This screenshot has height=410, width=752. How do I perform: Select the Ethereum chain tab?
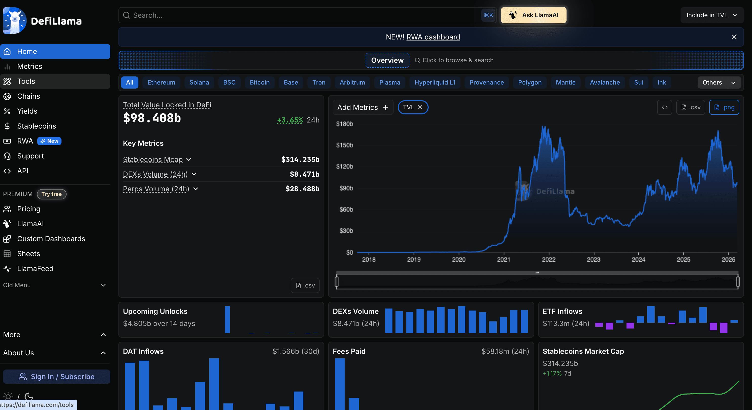161,82
